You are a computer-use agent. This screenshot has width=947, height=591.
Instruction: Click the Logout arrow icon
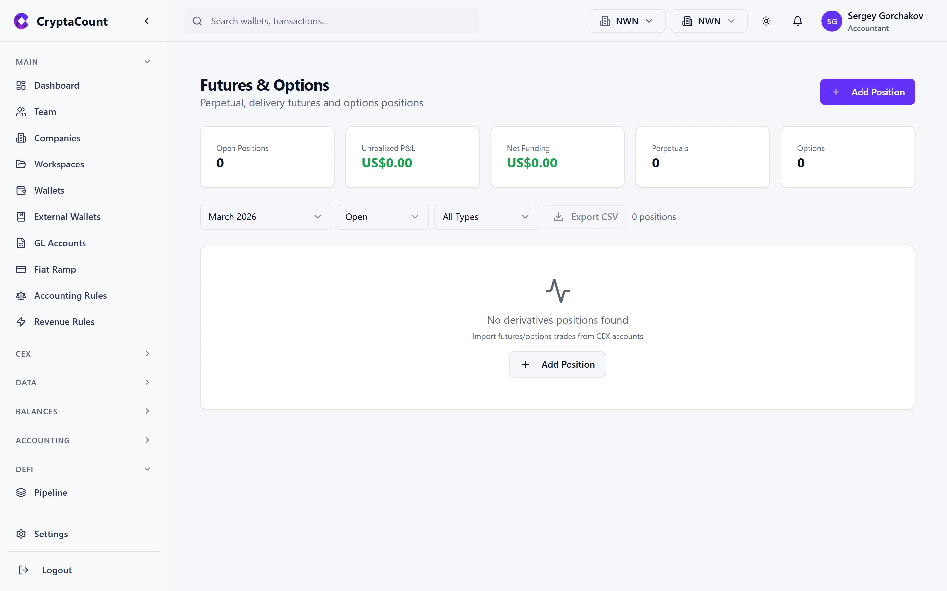23,570
